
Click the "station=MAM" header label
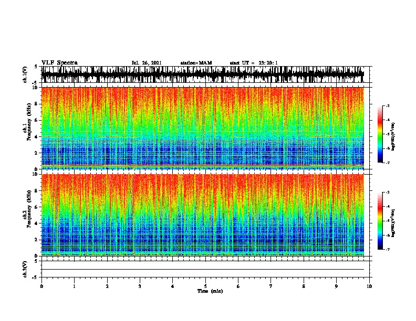point(196,63)
